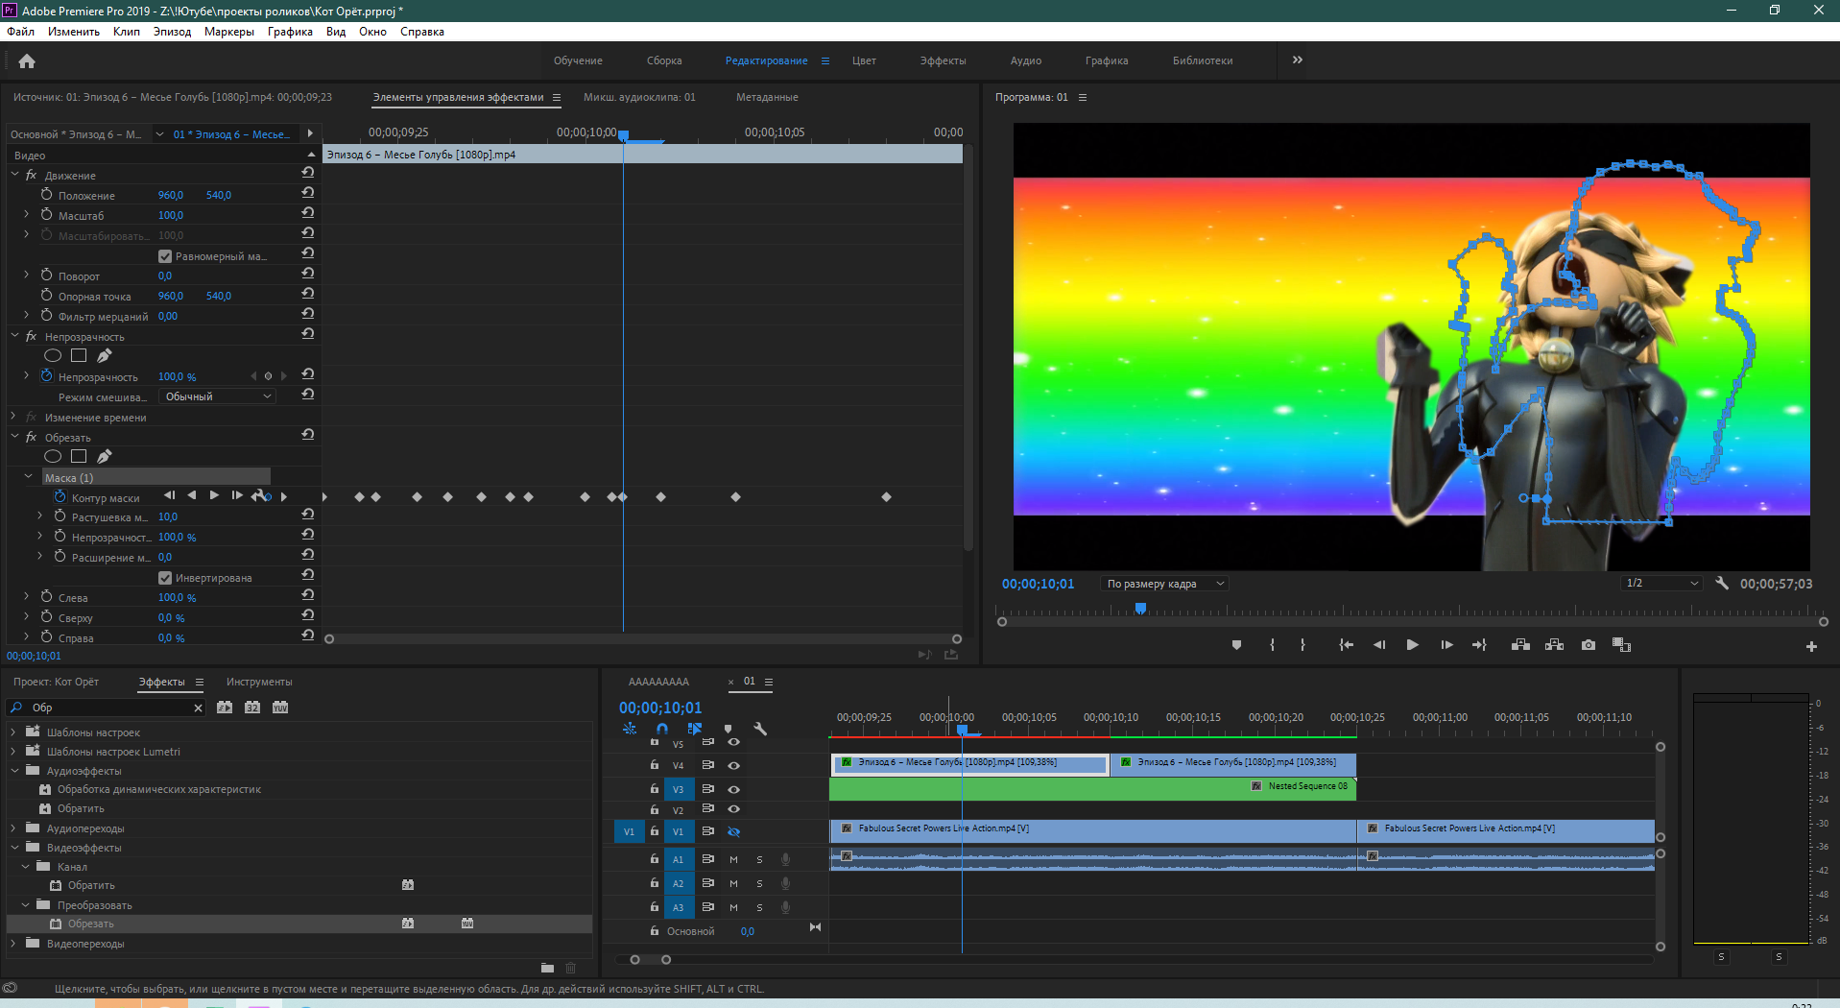Open Program monitor settings wrench
The image size is (1840, 1008).
[x=1722, y=583]
